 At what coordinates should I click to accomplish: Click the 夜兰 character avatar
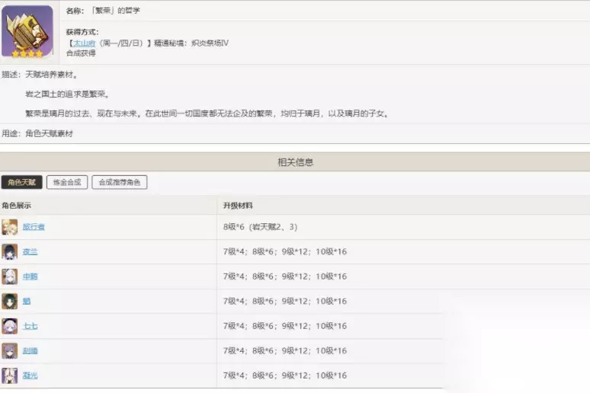[9, 252]
